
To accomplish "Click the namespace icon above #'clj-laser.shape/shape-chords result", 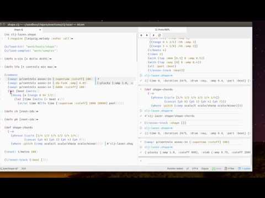I will tap(141, 111).
